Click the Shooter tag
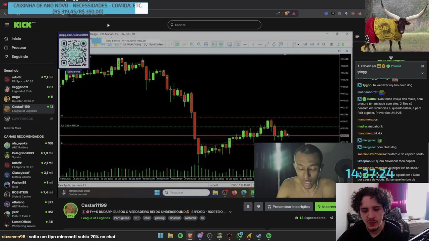Viewport: 429px width, 241px height. (x=175, y=218)
